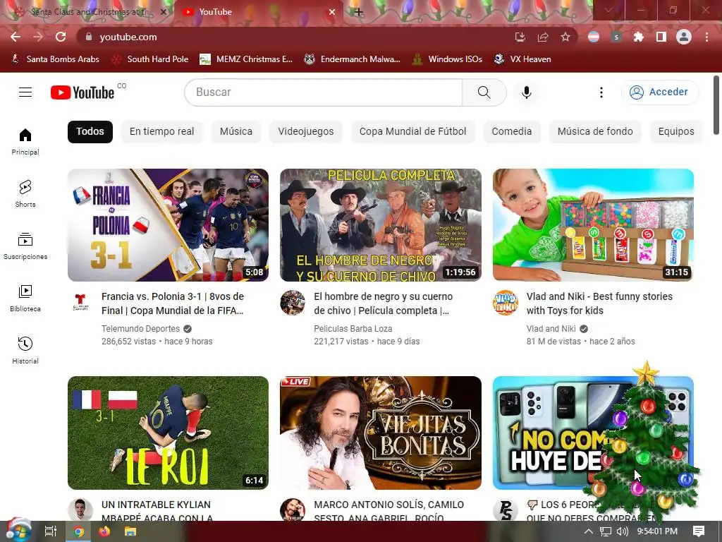
Task: Open Viejitas Bonitas live stream thumbnail
Action: coord(380,433)
